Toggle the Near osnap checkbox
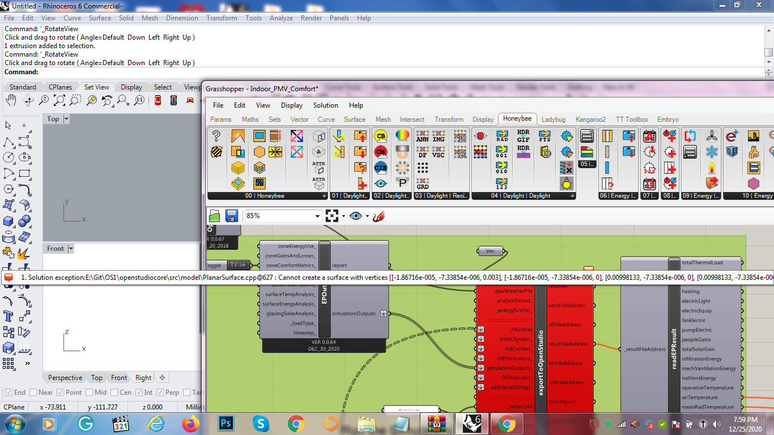Viewport: 774px width, 435px height. click(33, 392)
